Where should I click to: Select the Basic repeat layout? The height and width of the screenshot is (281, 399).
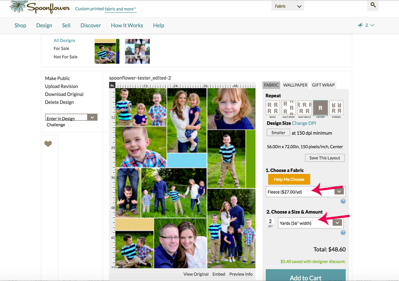[x=273, y=108]
